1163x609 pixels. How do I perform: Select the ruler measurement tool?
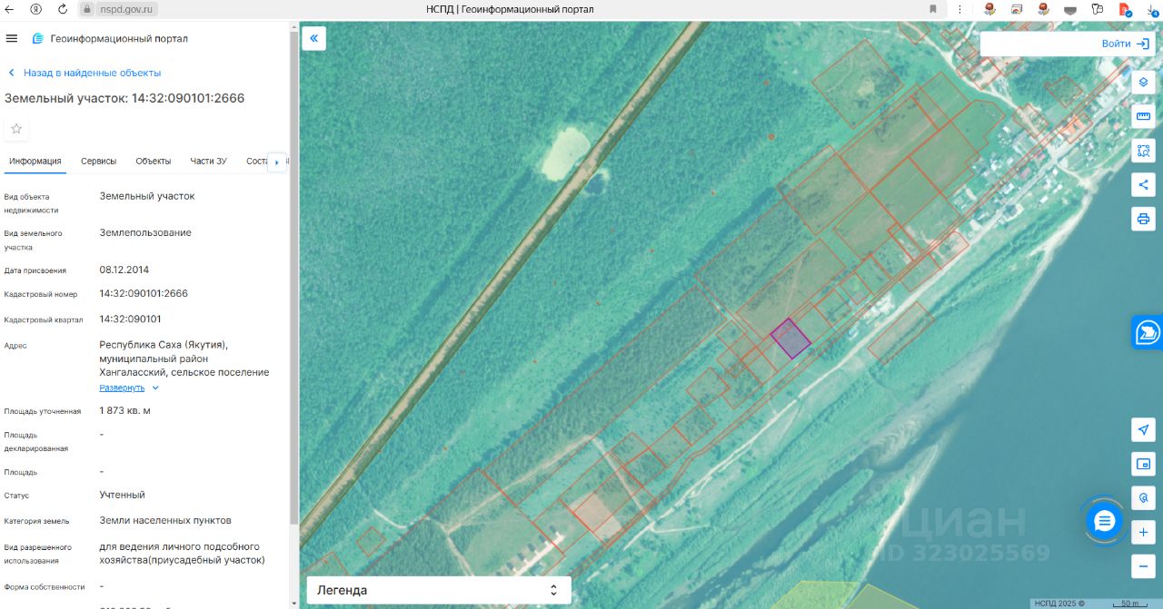pyautogui.click(x=1143, y=117)
